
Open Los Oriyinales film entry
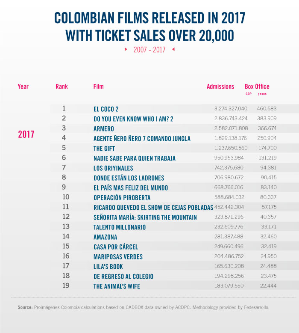click(x=113, y=168)
